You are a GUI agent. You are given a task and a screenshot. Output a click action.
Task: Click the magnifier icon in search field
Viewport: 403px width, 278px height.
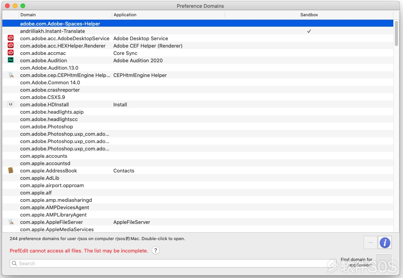tap(14, 263)
